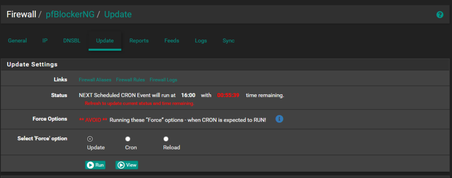The width and height of the screenshot is (452, 178).
Task: Select the Cron force option radio
Action: pyautogui.click(x=128, y=139)
